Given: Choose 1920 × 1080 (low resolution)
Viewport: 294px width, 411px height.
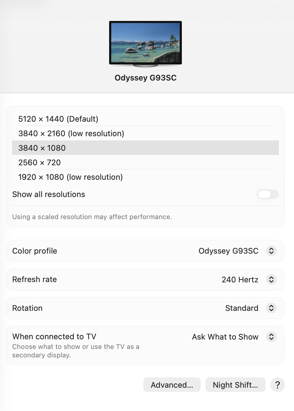Looking at the screenshot, I should point(145,177).
